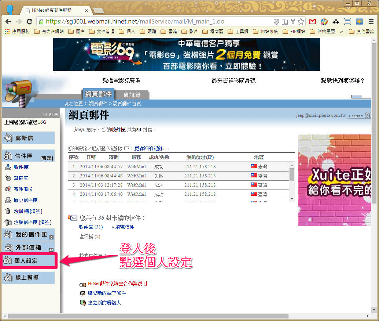The width and height of the screenshot is (379, 321).
Task: Click 瀏覽信件 browse mail link
Action: point(125,227)
